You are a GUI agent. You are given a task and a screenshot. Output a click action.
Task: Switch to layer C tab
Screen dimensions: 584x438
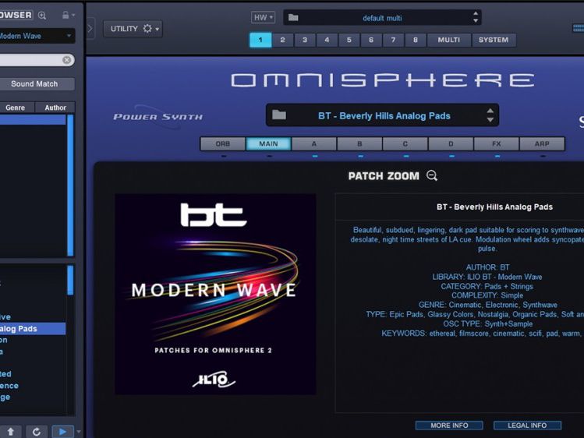[x=405, y=143]
